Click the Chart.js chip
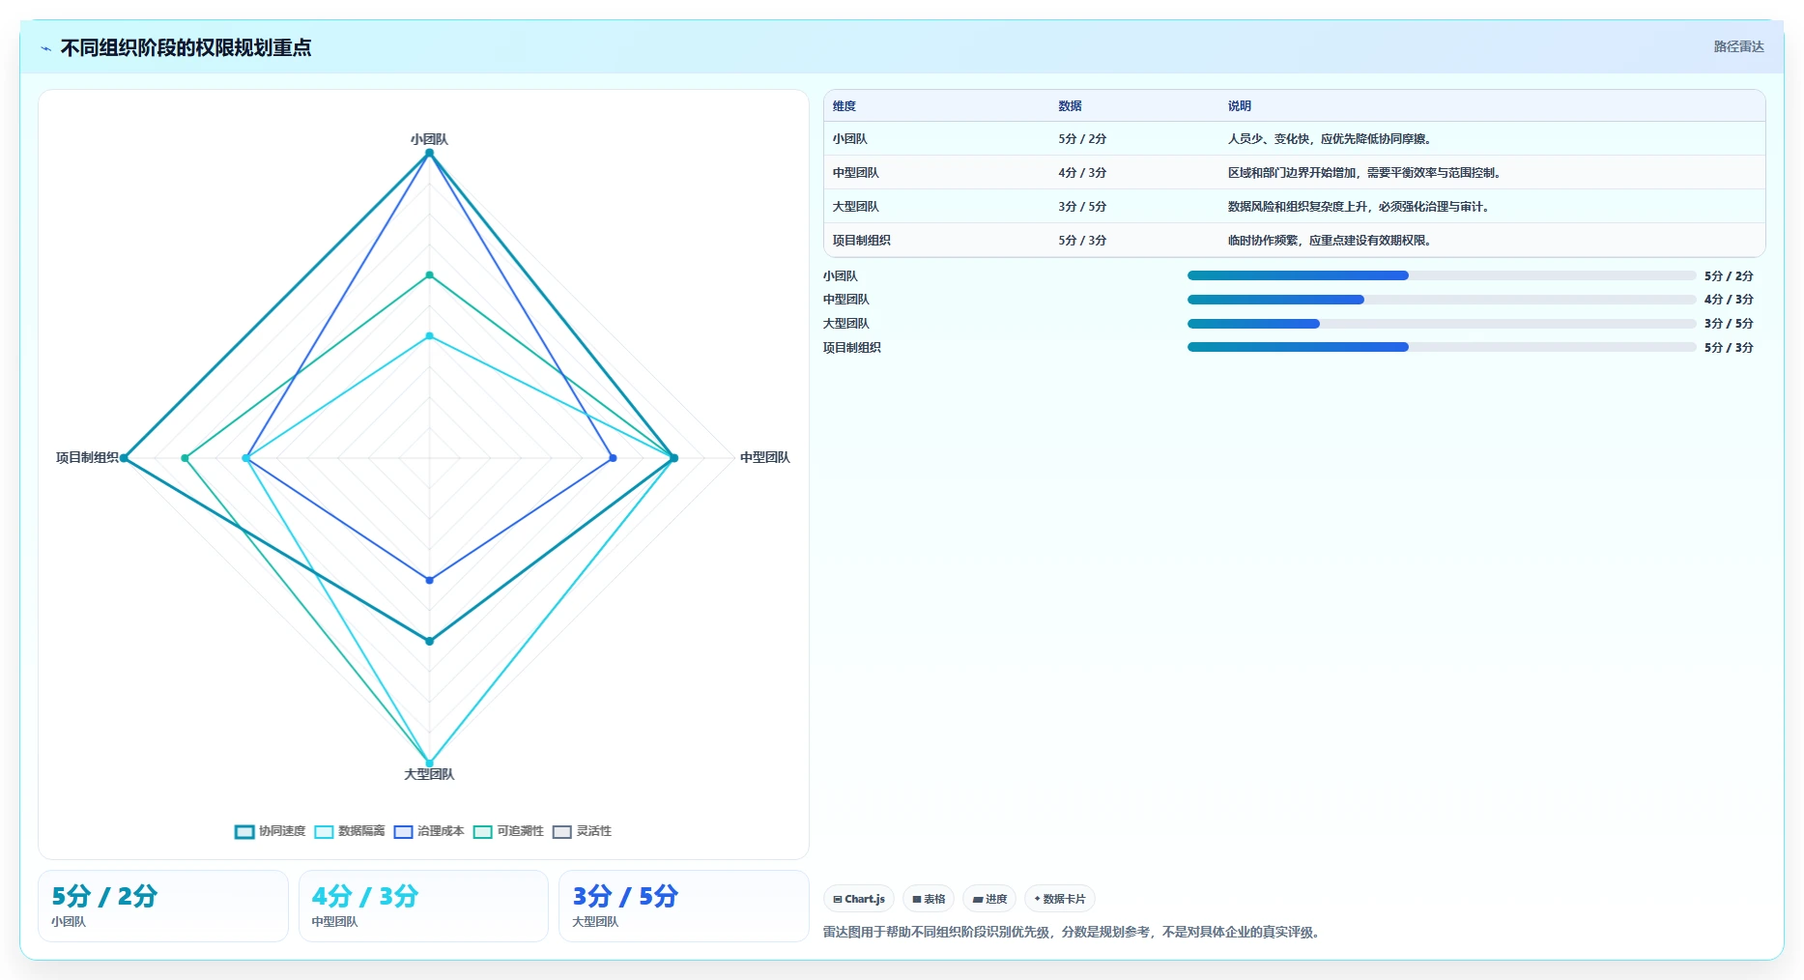The height and width of the screenshot is (980, 1804). coord(859,899)
